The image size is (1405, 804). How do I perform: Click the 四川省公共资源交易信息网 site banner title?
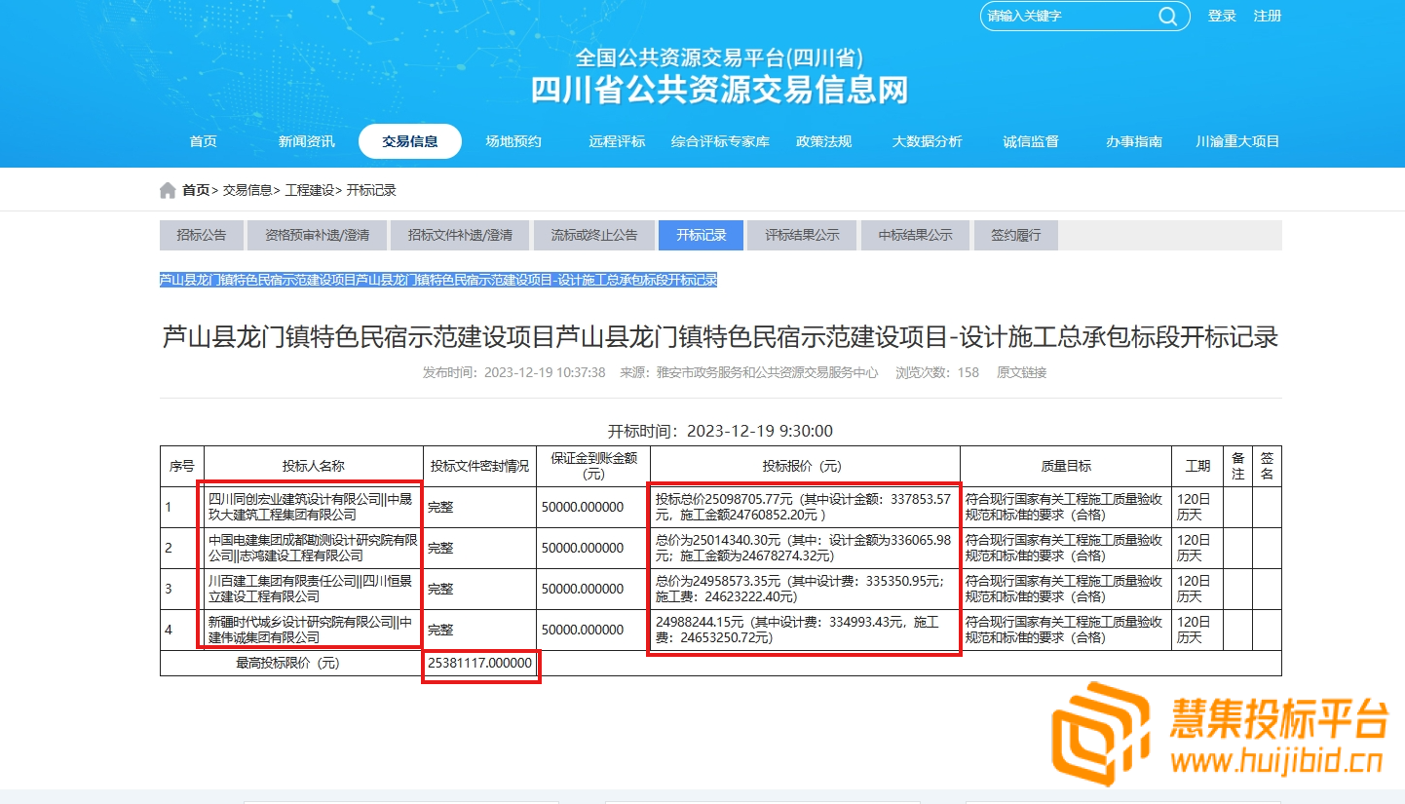pos(719,90)
